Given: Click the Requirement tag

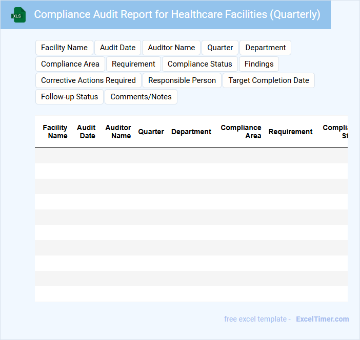Looking at the screenshot, I should (133, 64).
